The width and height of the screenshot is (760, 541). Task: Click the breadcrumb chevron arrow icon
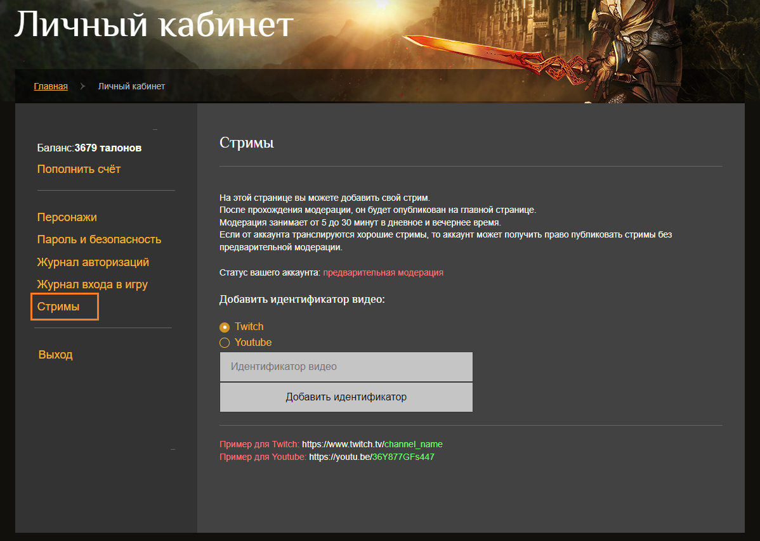point(82,86)
